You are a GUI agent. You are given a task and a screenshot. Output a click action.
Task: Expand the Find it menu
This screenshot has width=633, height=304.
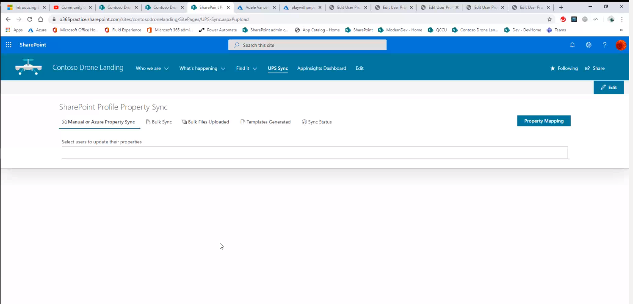pyautogui.click(x=246, y=68)
